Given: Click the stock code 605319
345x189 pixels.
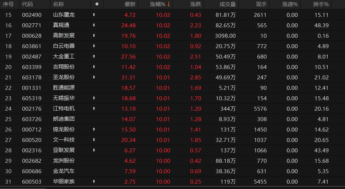Looking at the screenshot, I should [x=32, y=98].
